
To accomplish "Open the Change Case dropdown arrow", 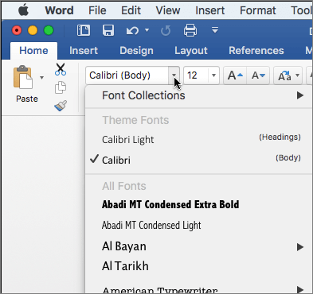I will tap(298, 75).
